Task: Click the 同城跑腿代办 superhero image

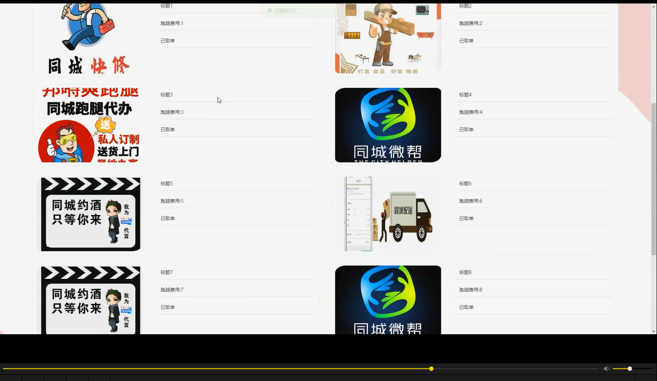Action: pos(90,126)
